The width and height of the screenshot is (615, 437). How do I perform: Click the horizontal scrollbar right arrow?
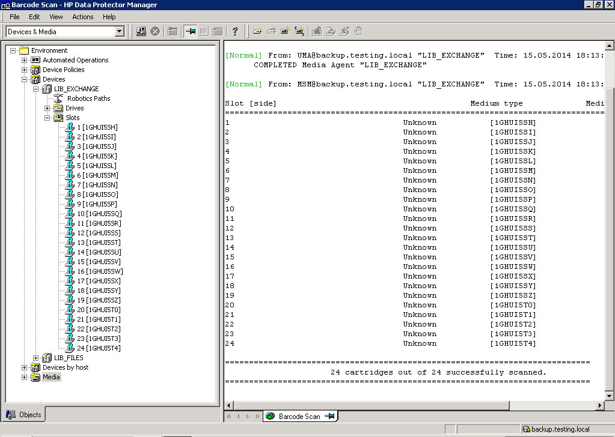point(599,406)
